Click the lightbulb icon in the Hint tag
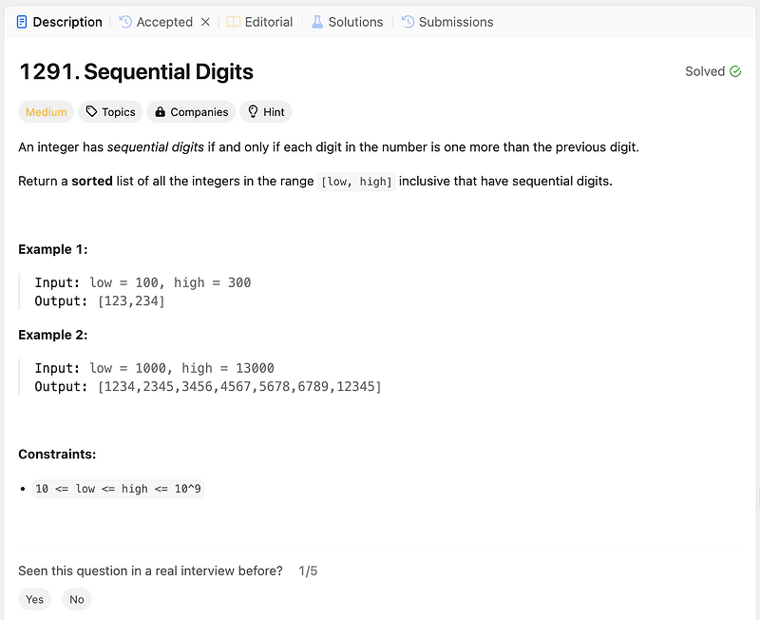The width and height of the screenshot is (760, 620). (x=253, y=111)
